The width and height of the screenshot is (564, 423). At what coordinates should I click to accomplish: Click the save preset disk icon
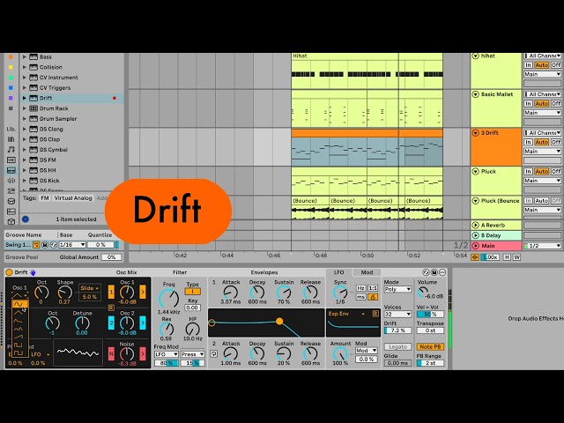[434, 272]
